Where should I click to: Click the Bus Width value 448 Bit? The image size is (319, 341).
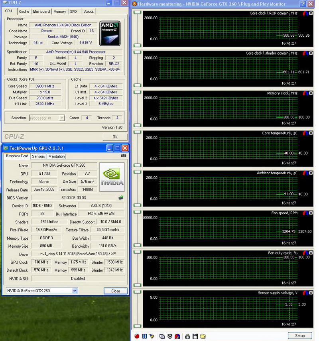pos(108,238)
